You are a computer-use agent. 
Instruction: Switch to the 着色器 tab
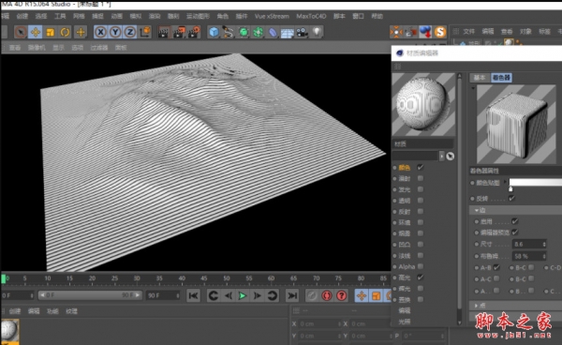click(x=501, y=78)
